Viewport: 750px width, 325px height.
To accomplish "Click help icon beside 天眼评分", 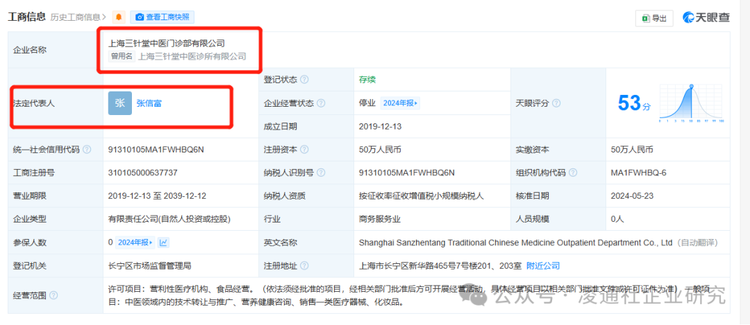I will point(556,103).
